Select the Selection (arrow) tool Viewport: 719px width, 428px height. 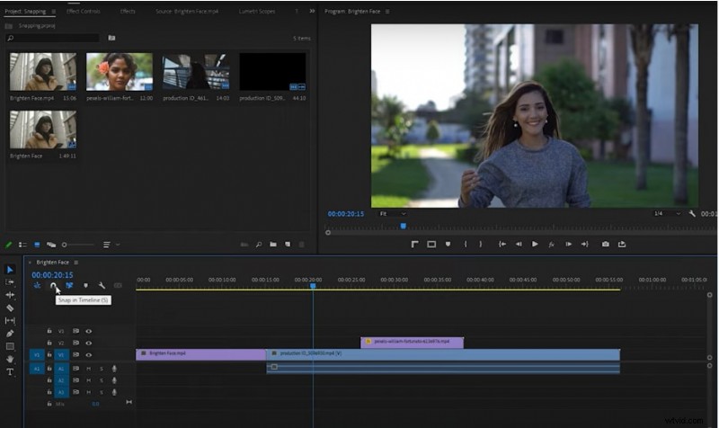10,269
